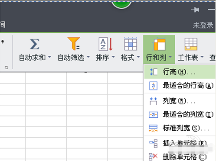Choose 删除单元格(C) menu item

pos(180,157)
